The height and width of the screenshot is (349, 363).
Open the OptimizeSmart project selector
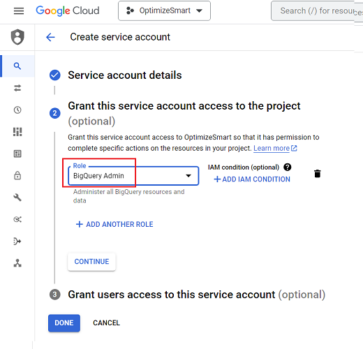point(164,10)
